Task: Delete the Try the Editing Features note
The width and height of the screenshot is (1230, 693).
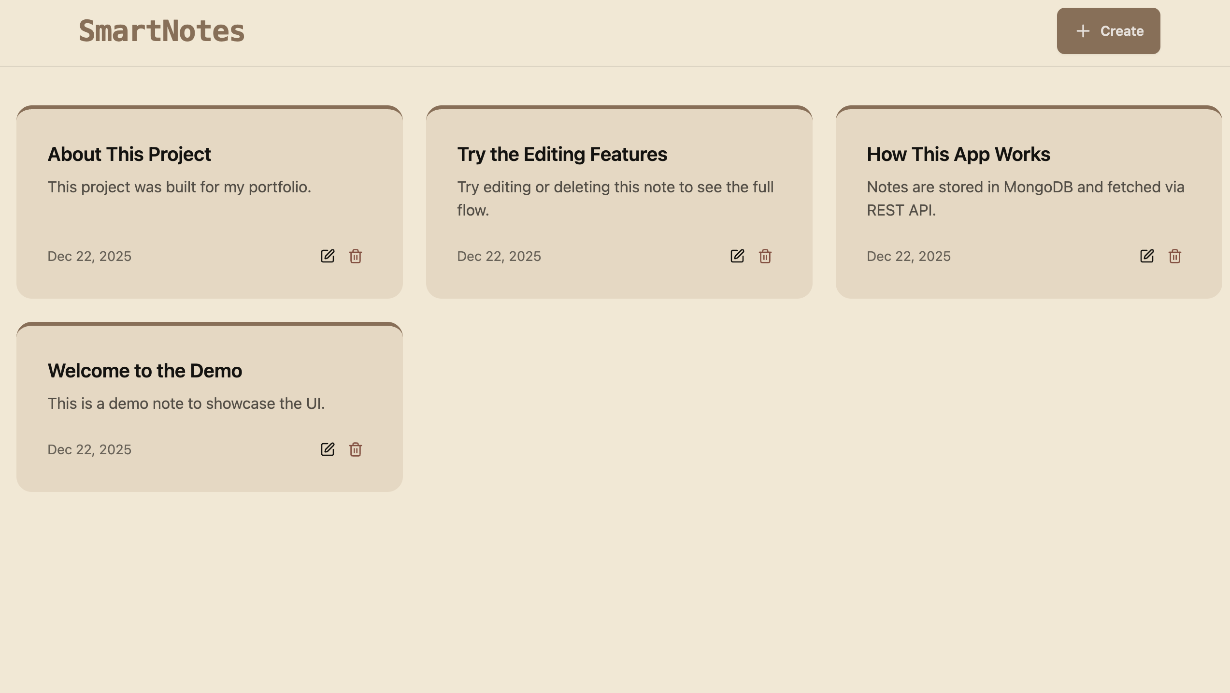Action: click(x=765, y=256)
